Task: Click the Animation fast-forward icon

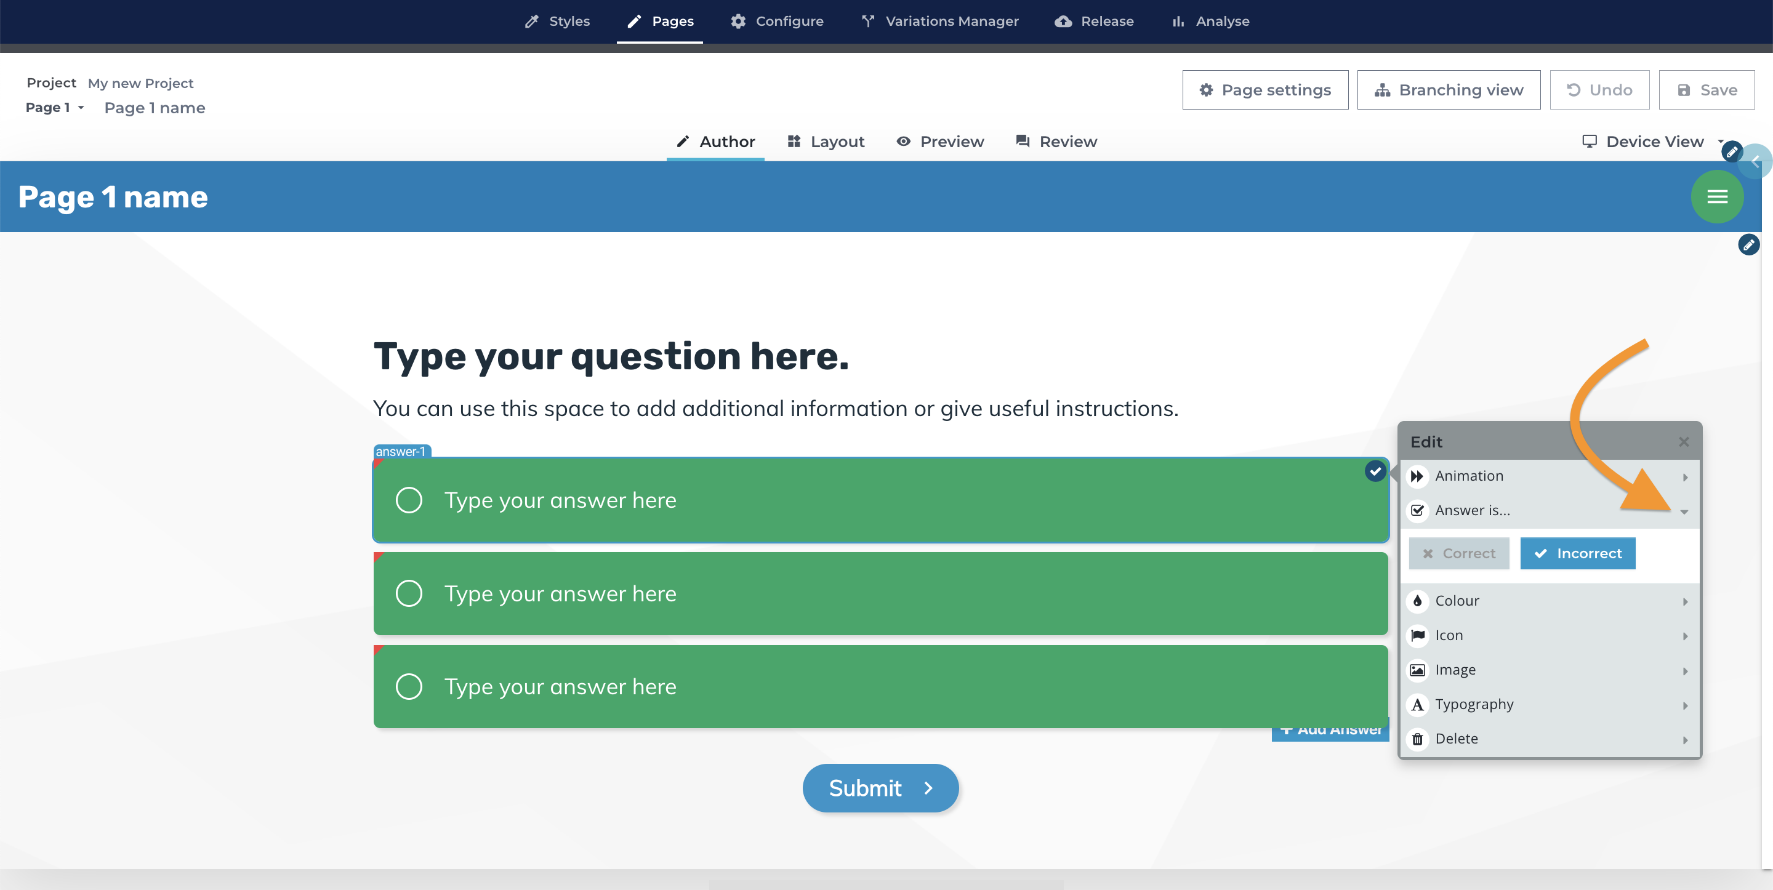Action: pyautogui.click(x=1417, y=476)
